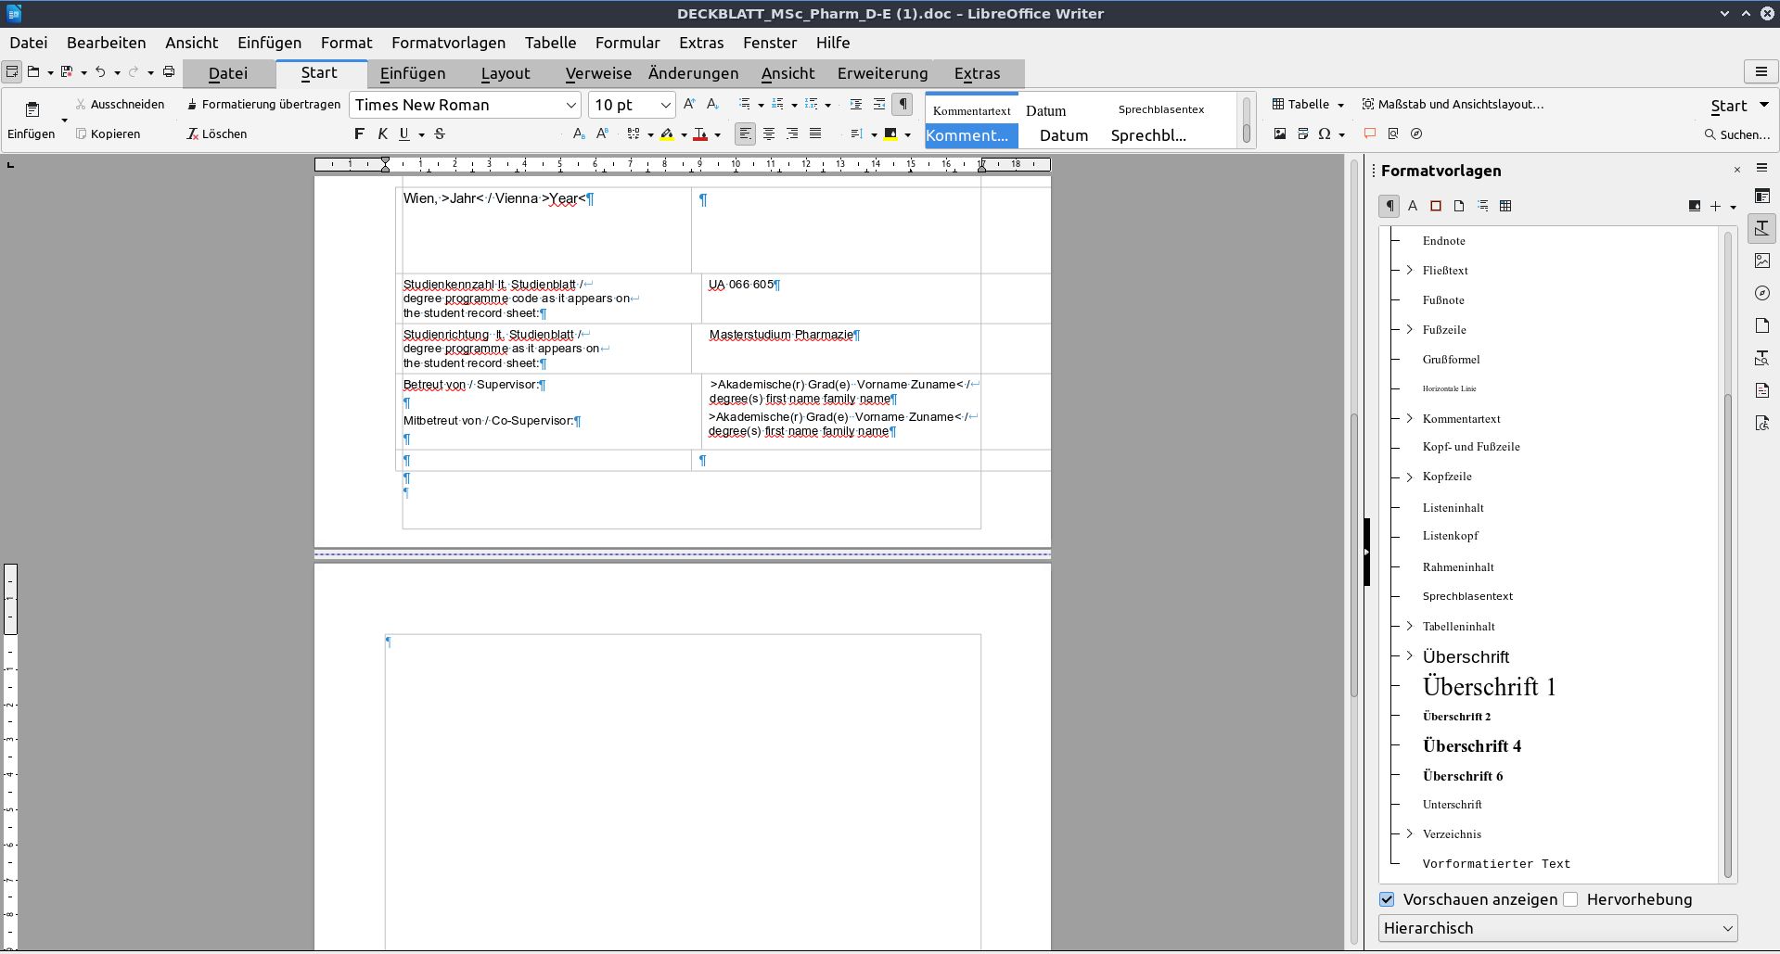Image resolution: width=1780 pixels, height=954 pixels.
Task: Show frame styles in Formatvorlagen
Action: [x=1436, y=206]
